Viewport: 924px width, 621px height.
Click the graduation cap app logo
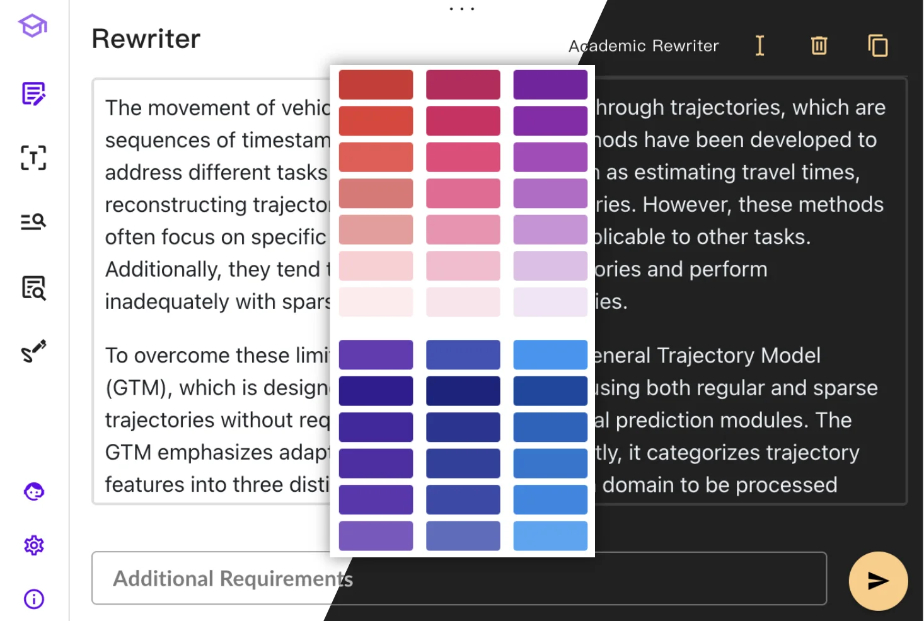click(x=32, y=26)
